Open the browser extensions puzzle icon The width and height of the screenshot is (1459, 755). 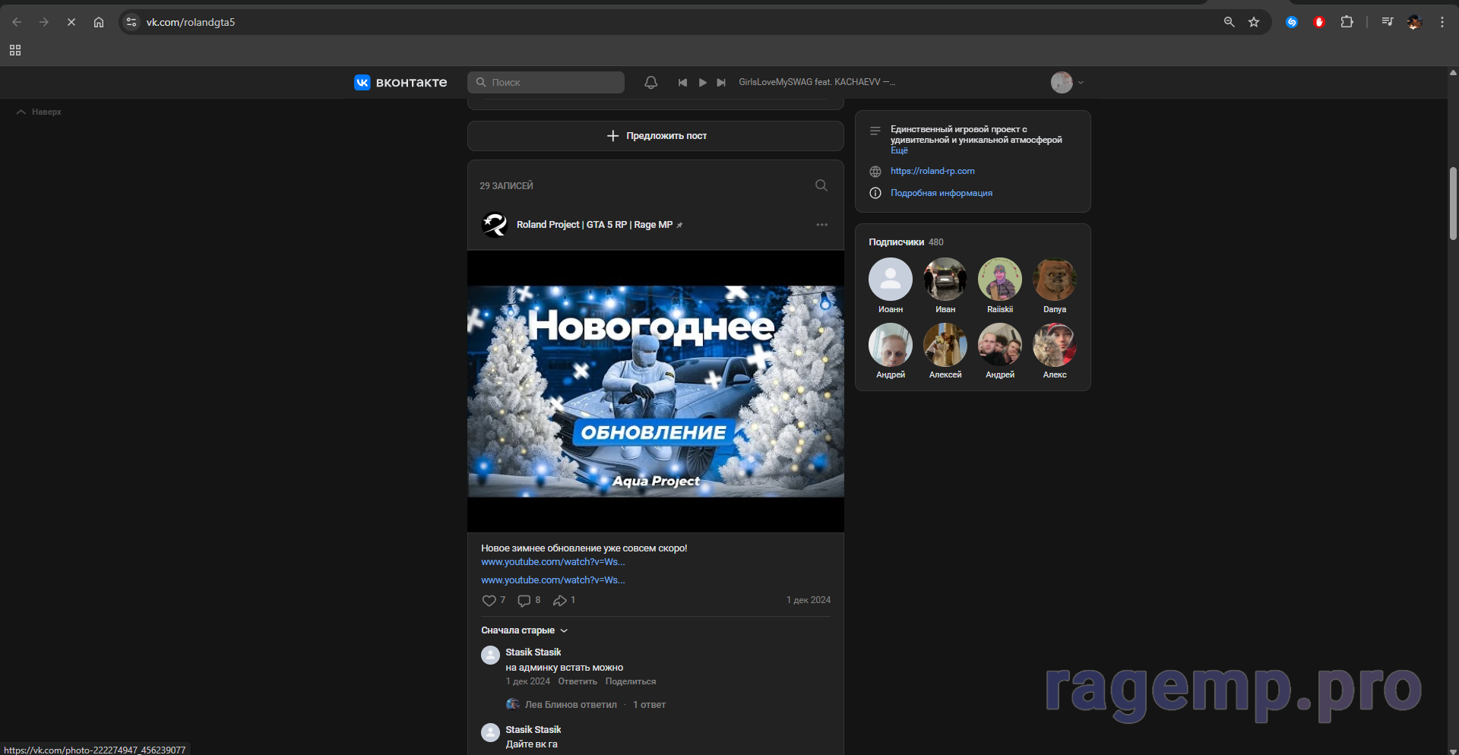click(x=1347, y=22)
